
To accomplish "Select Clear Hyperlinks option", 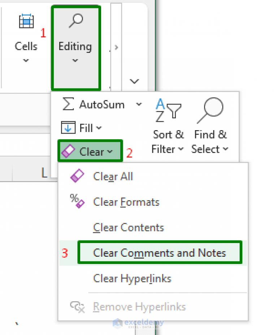I will pos(132,278).
